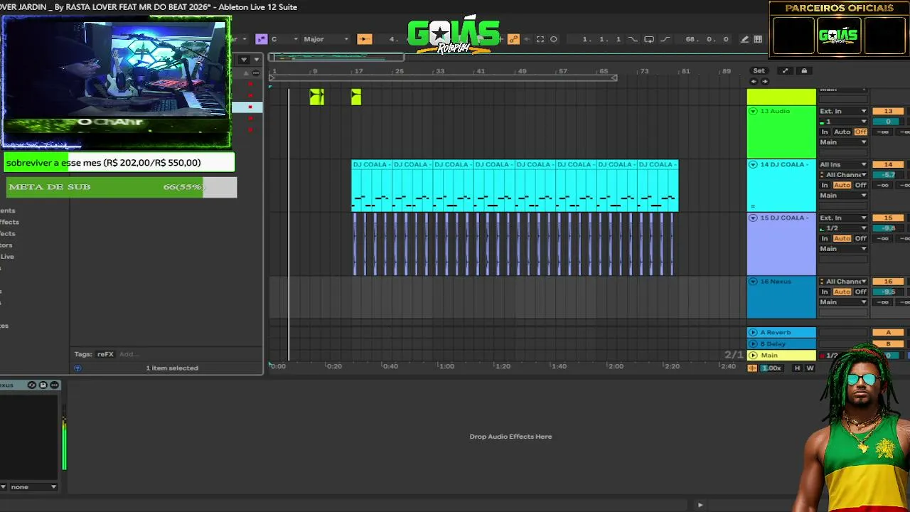This screenshot has height=512, width=910.
Task: Jump to previous locator arrow
Action: (x=754, y=81)
